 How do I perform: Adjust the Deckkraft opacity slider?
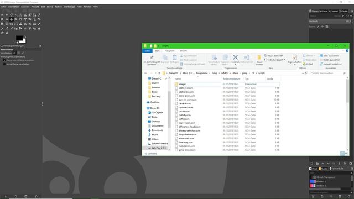coord(330,21)
